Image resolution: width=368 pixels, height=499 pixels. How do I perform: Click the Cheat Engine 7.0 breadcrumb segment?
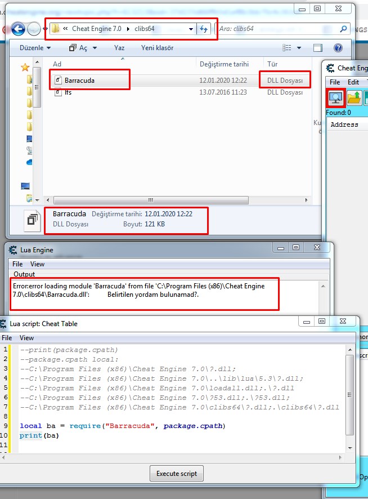96,29
